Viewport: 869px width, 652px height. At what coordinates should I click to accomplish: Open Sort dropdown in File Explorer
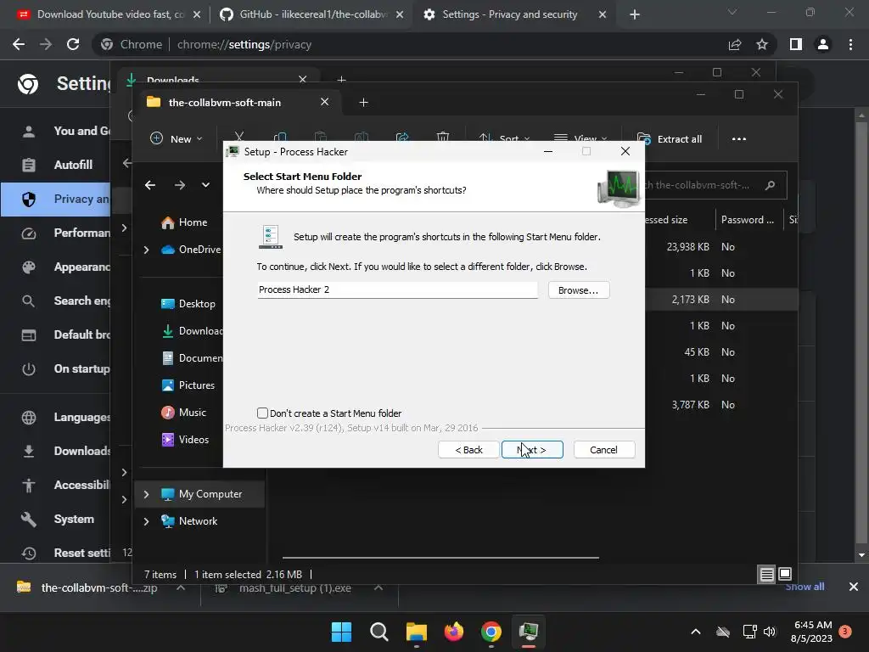click(x=504, y=138)
